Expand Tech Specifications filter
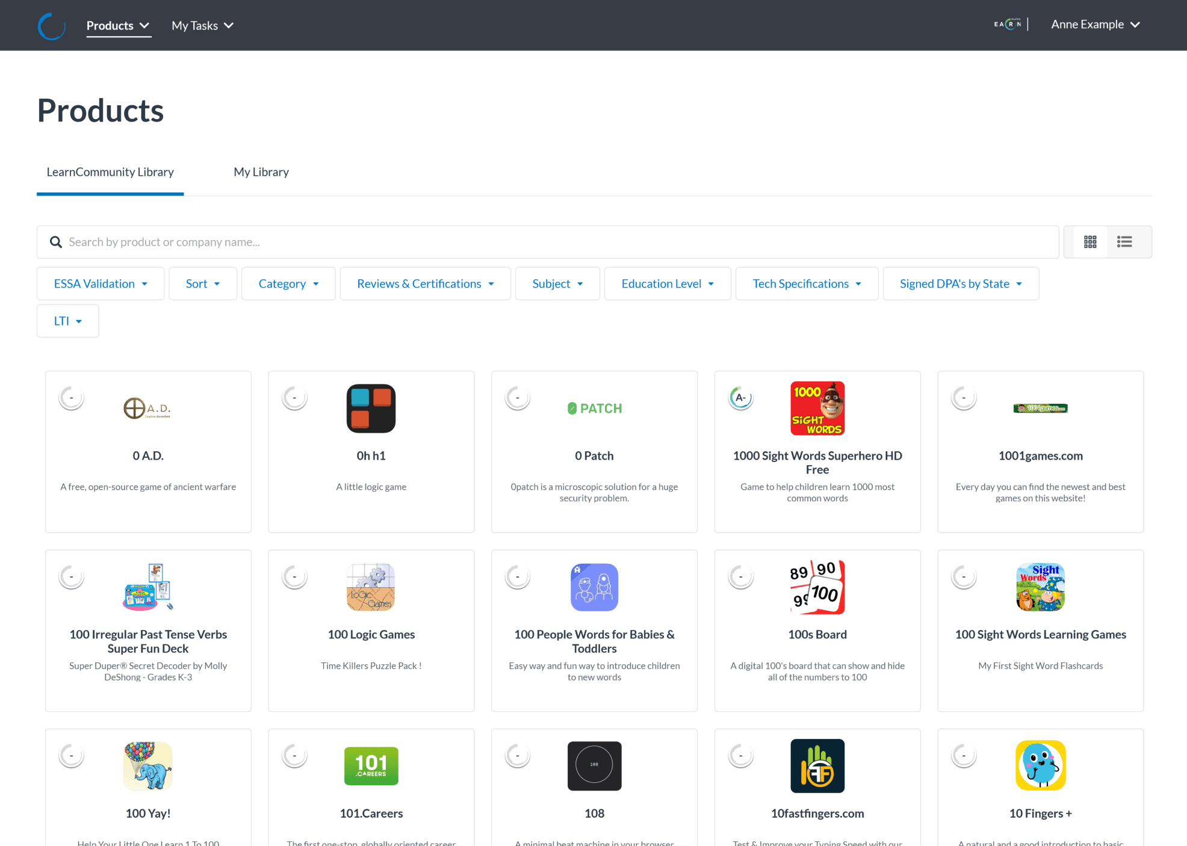The image size is (1187, 846). tap(807, 284)
